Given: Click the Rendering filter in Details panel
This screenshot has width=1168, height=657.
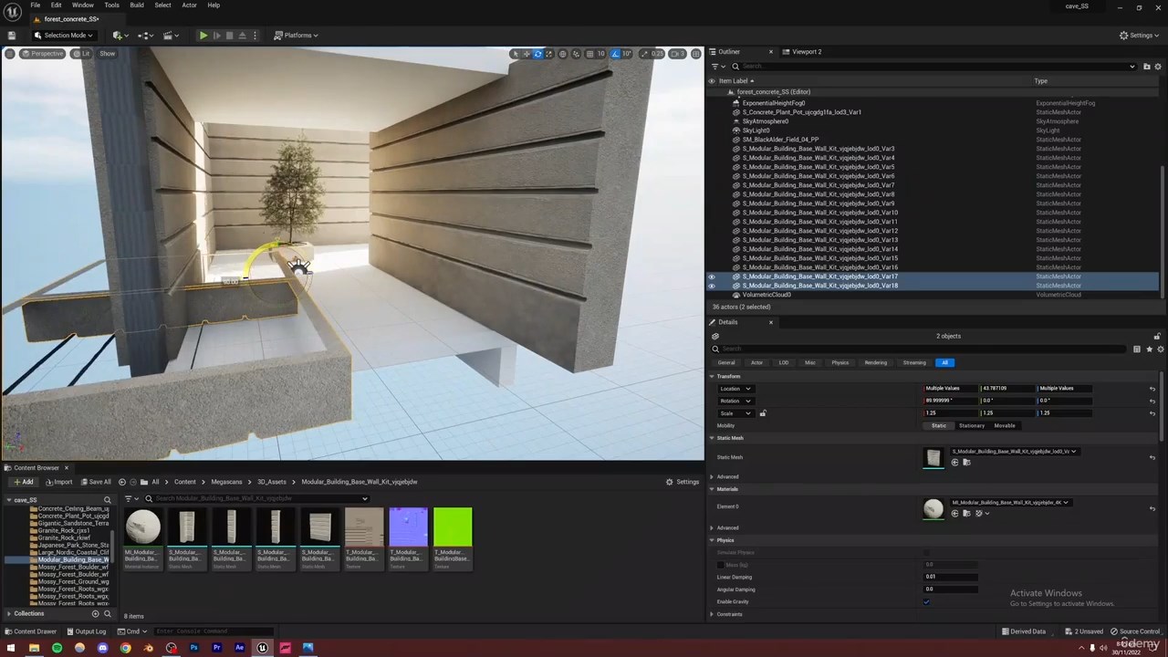Looking at the screenshot, I should tap(875, 362).
